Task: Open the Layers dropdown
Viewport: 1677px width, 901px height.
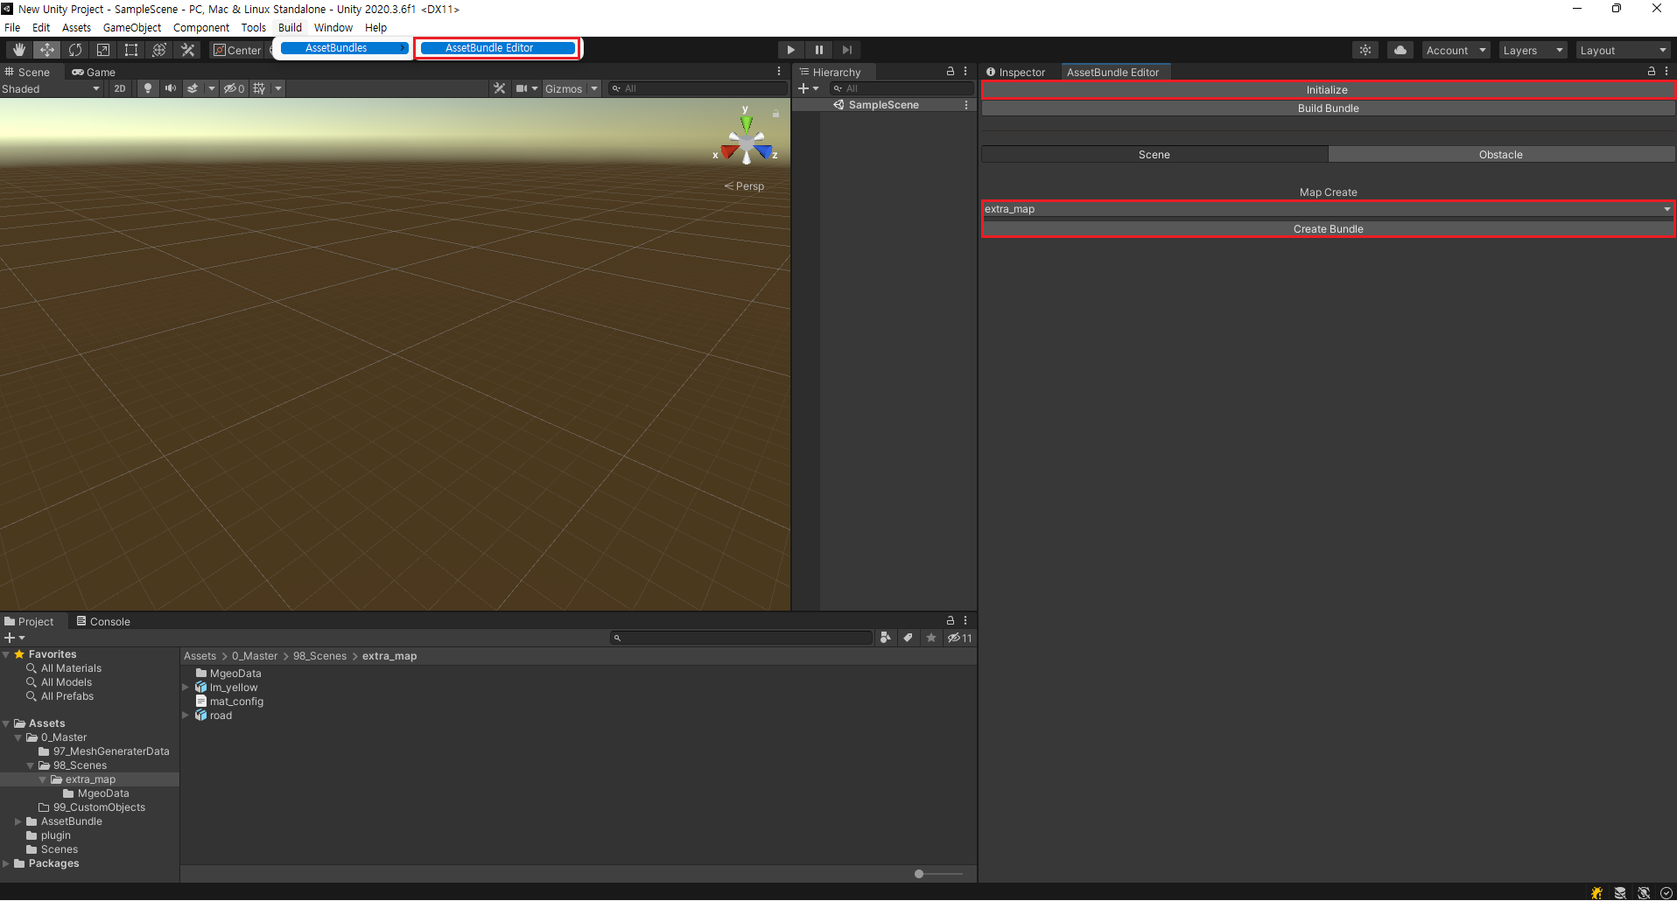Action: click(x=1532, y=50)
